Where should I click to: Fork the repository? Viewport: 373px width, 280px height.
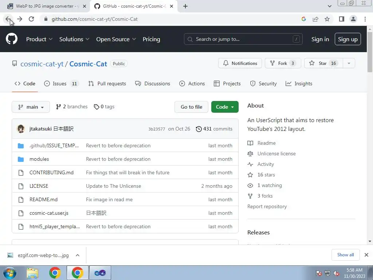coord(283,63)
